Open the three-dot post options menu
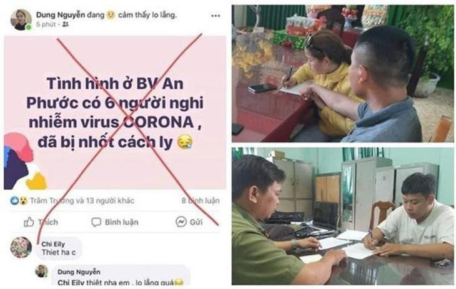The image size is (456, 289). coord(216,16)
